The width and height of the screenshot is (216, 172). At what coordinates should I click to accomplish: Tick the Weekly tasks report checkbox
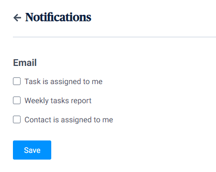click(x=17, y=100)
